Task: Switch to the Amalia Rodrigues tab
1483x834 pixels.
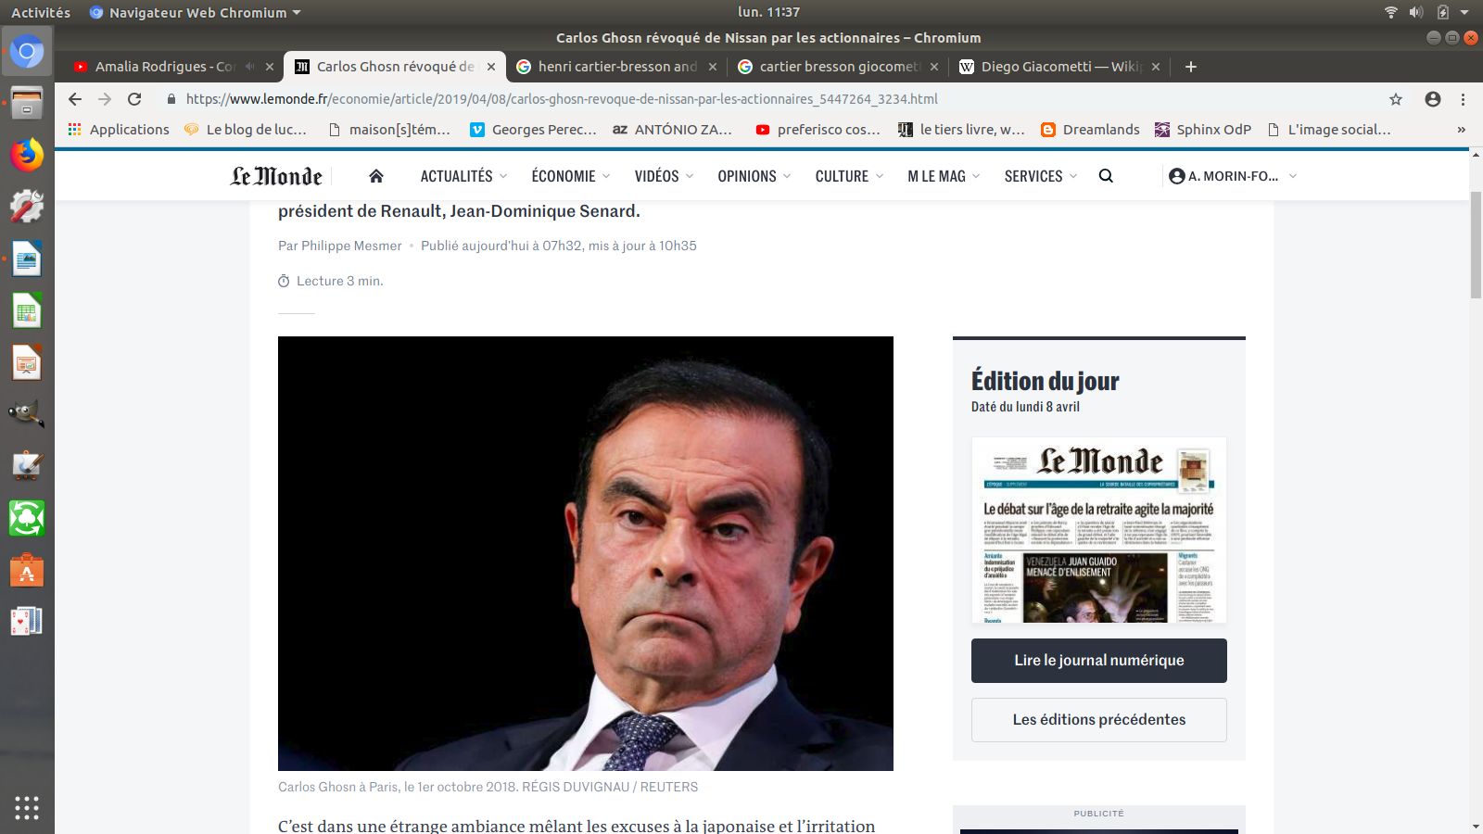Action: [164, 67]
